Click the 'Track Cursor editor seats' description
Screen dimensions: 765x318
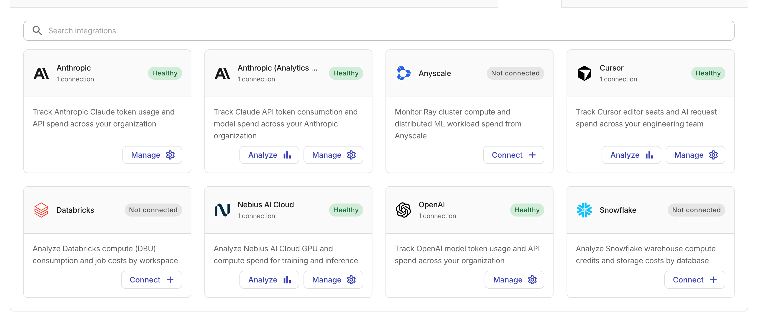646,117
